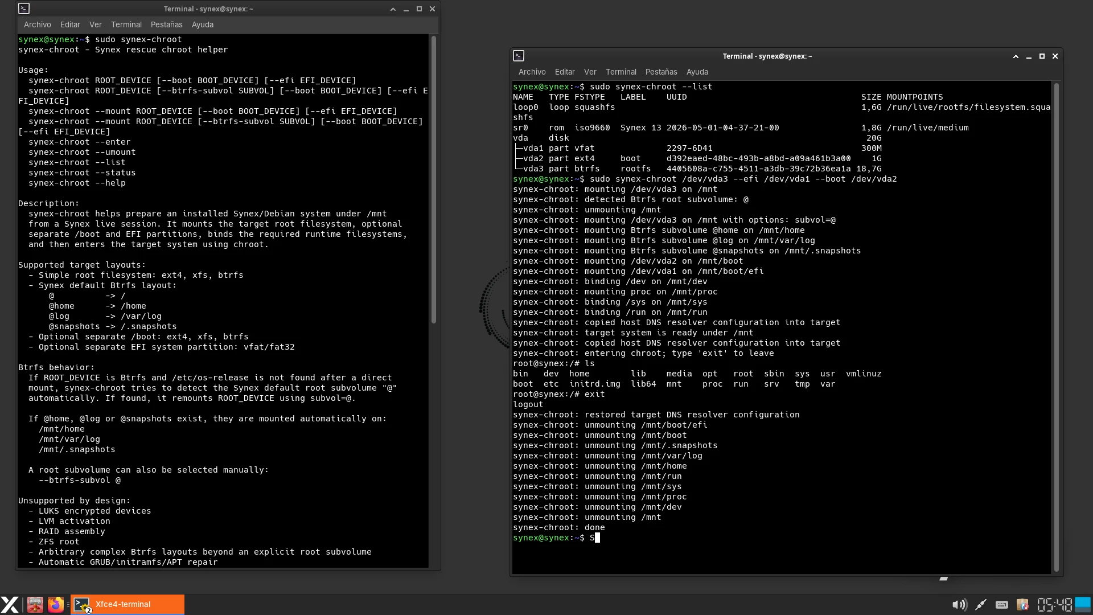Click the 'vmlinuz' entry in ls output
Screen dimensions: 1093x615
click(864, 374)
